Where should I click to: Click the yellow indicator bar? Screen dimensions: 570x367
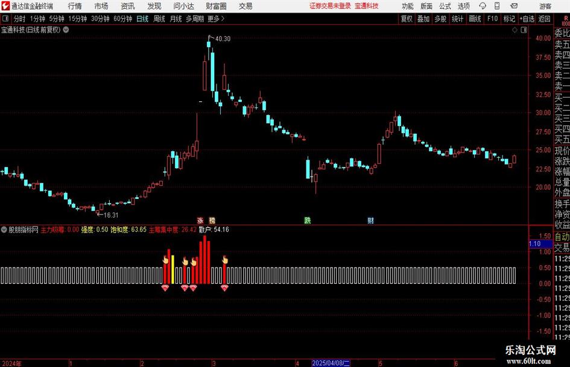coord(173,269)
